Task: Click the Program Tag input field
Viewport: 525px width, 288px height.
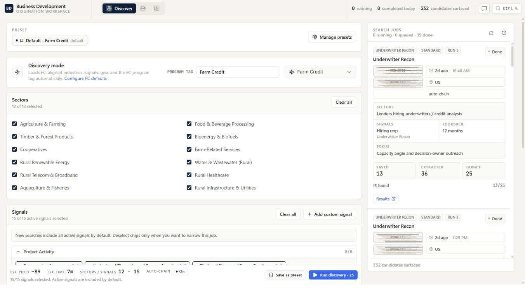Action: 238,72
